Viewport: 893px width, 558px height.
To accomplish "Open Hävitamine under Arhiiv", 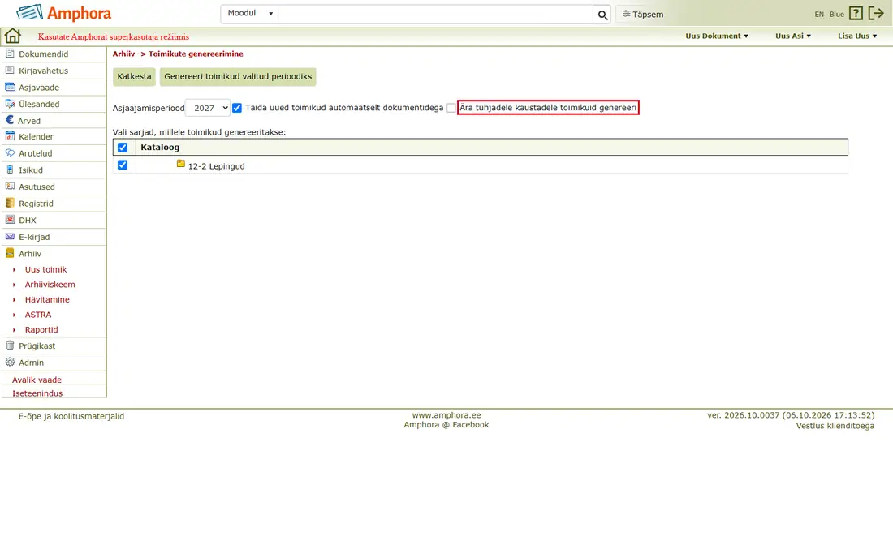I will pyautogui.click(x=47, y=300).
